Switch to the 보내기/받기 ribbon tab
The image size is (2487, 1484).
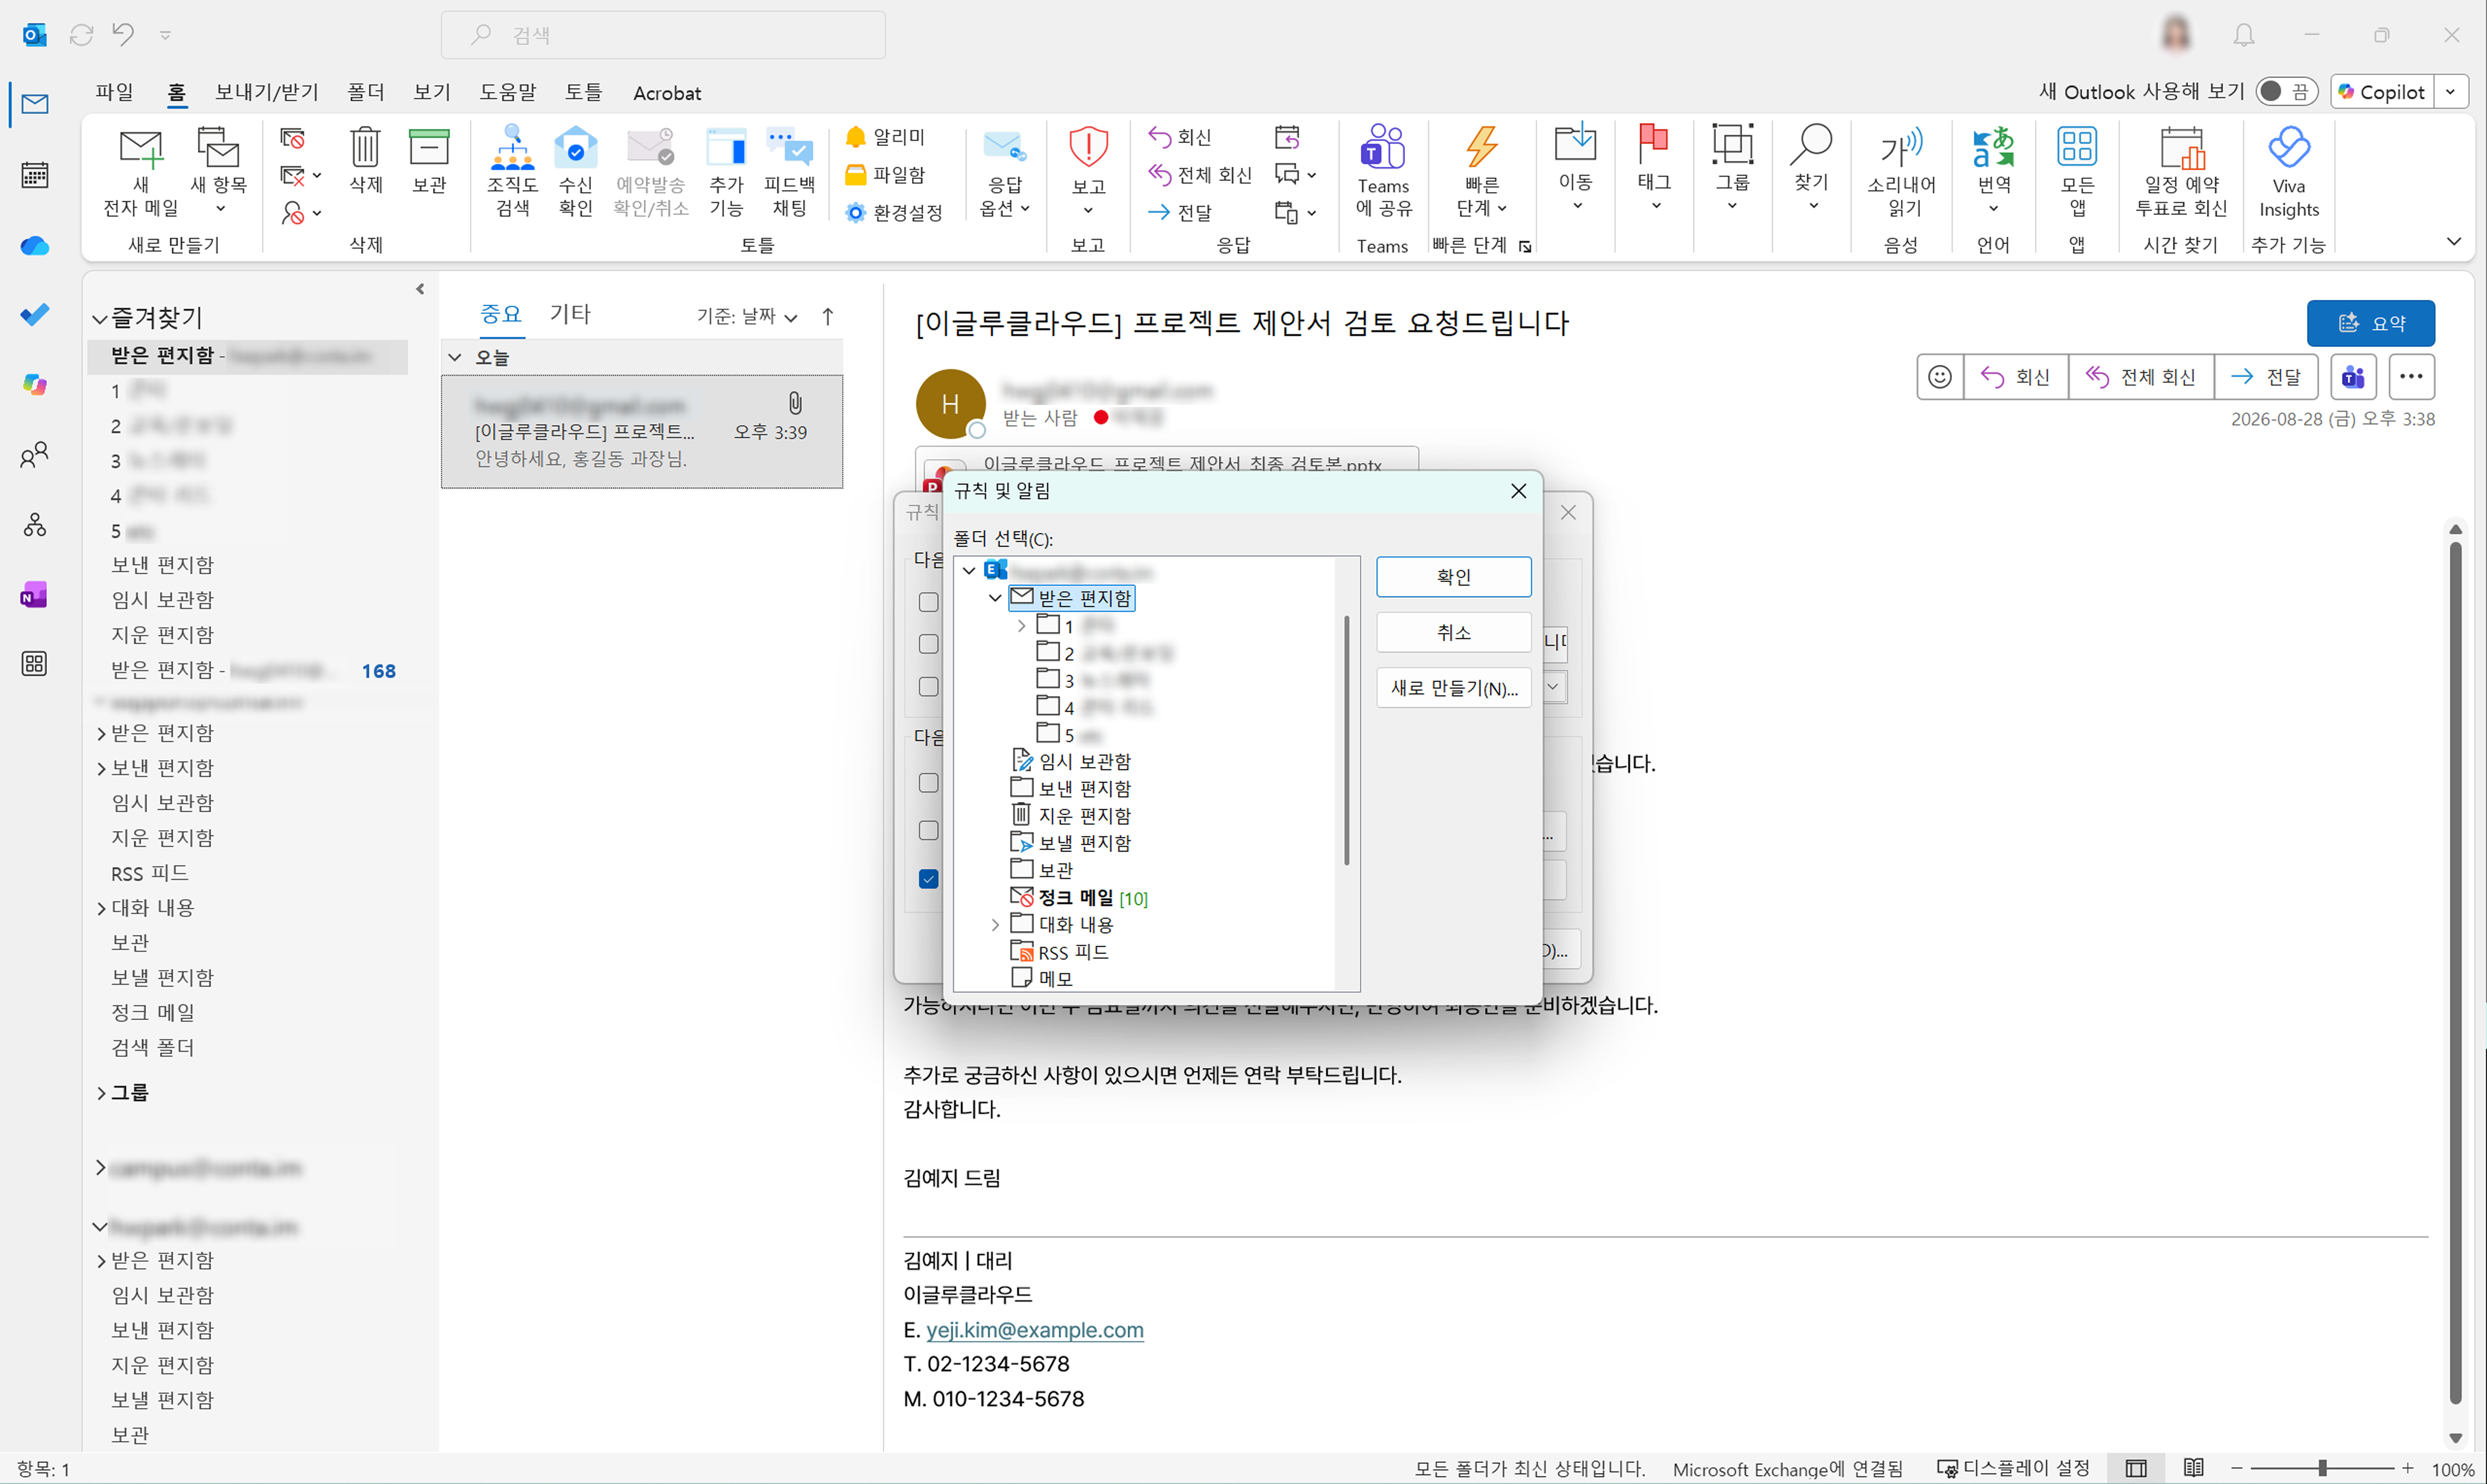click(267, 92)
